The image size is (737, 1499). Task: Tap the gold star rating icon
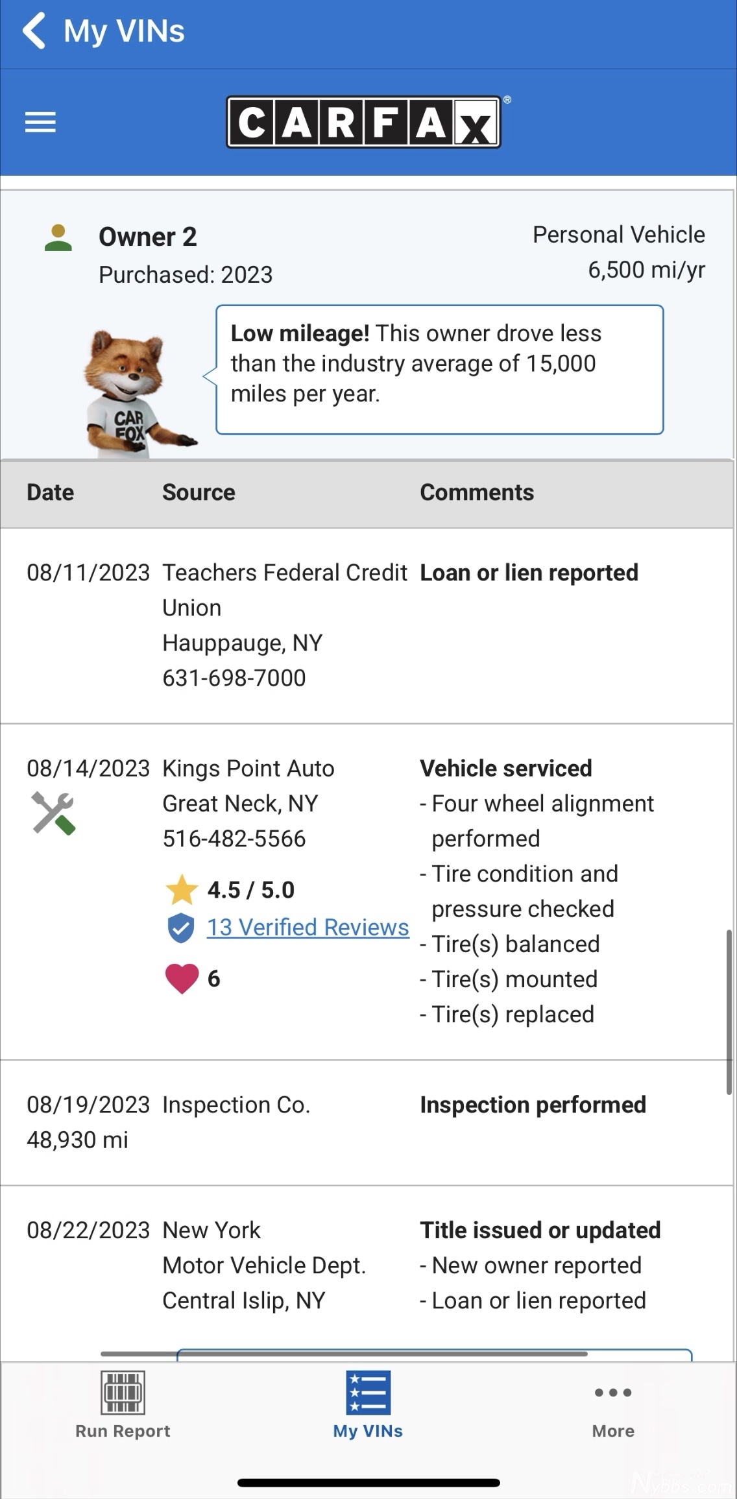[x=182, y=890]
